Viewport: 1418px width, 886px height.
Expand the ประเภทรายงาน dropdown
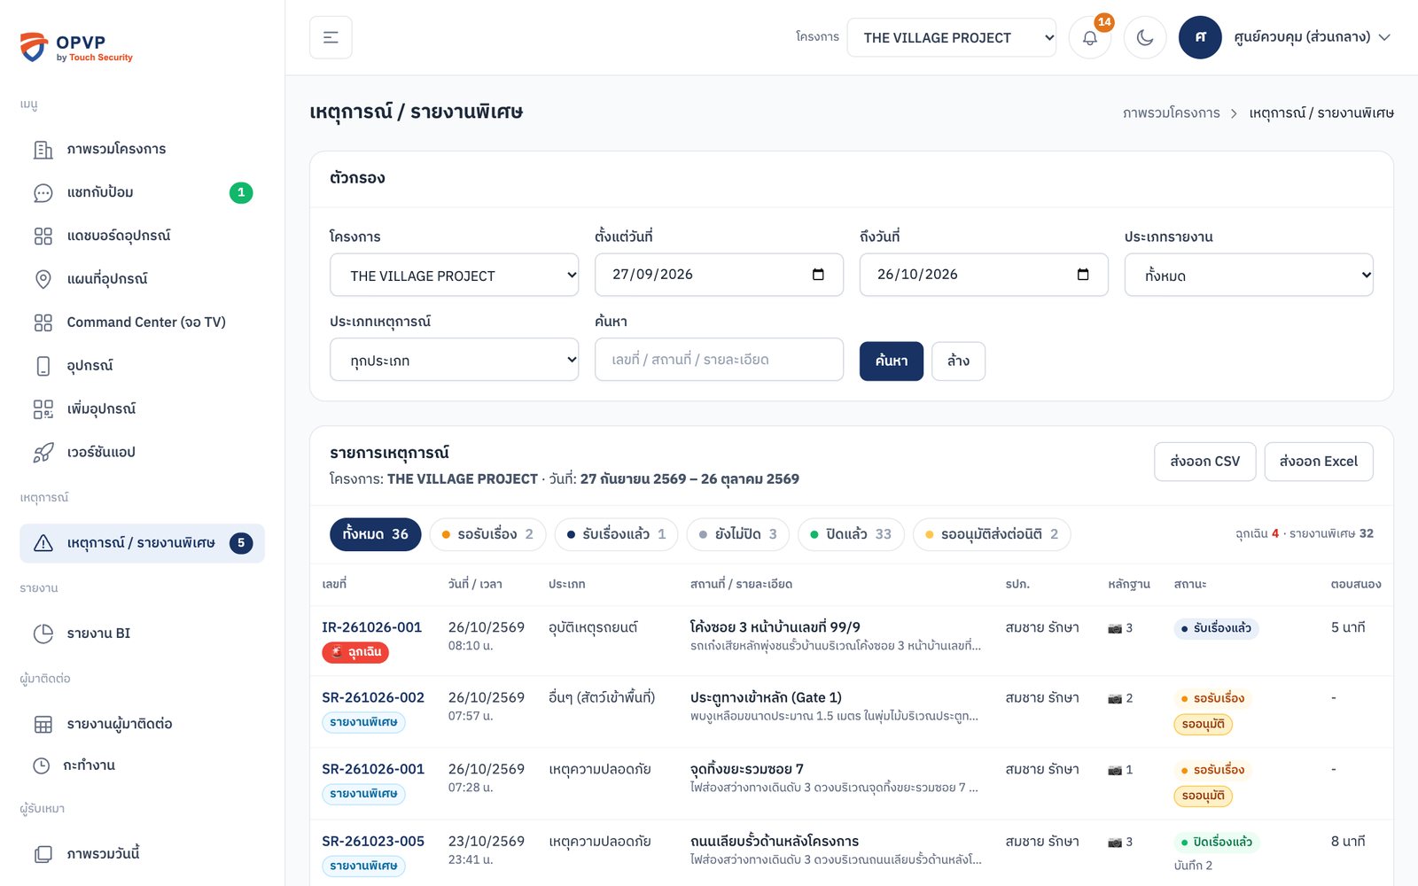pos(1249,276)
